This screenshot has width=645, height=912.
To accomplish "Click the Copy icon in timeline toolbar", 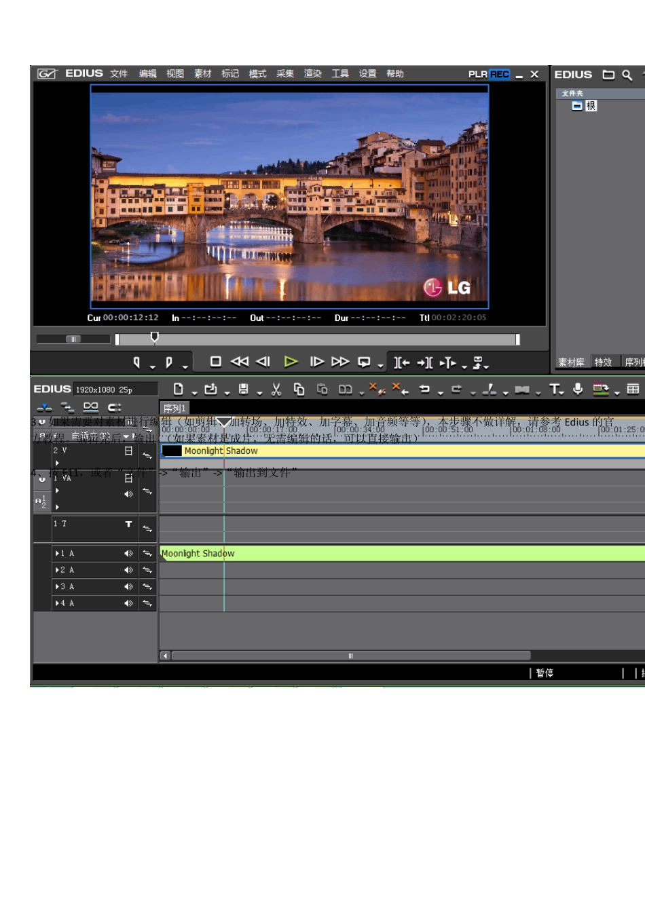I will tap(299, 389).
